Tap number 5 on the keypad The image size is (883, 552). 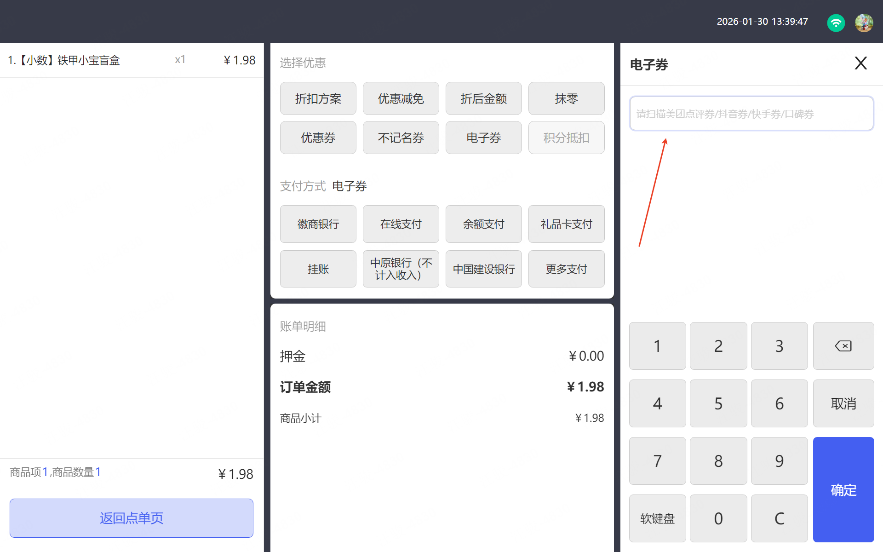tap(718, 403)
